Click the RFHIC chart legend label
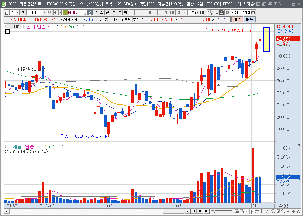The image size is (303, 216). [15, 27]
